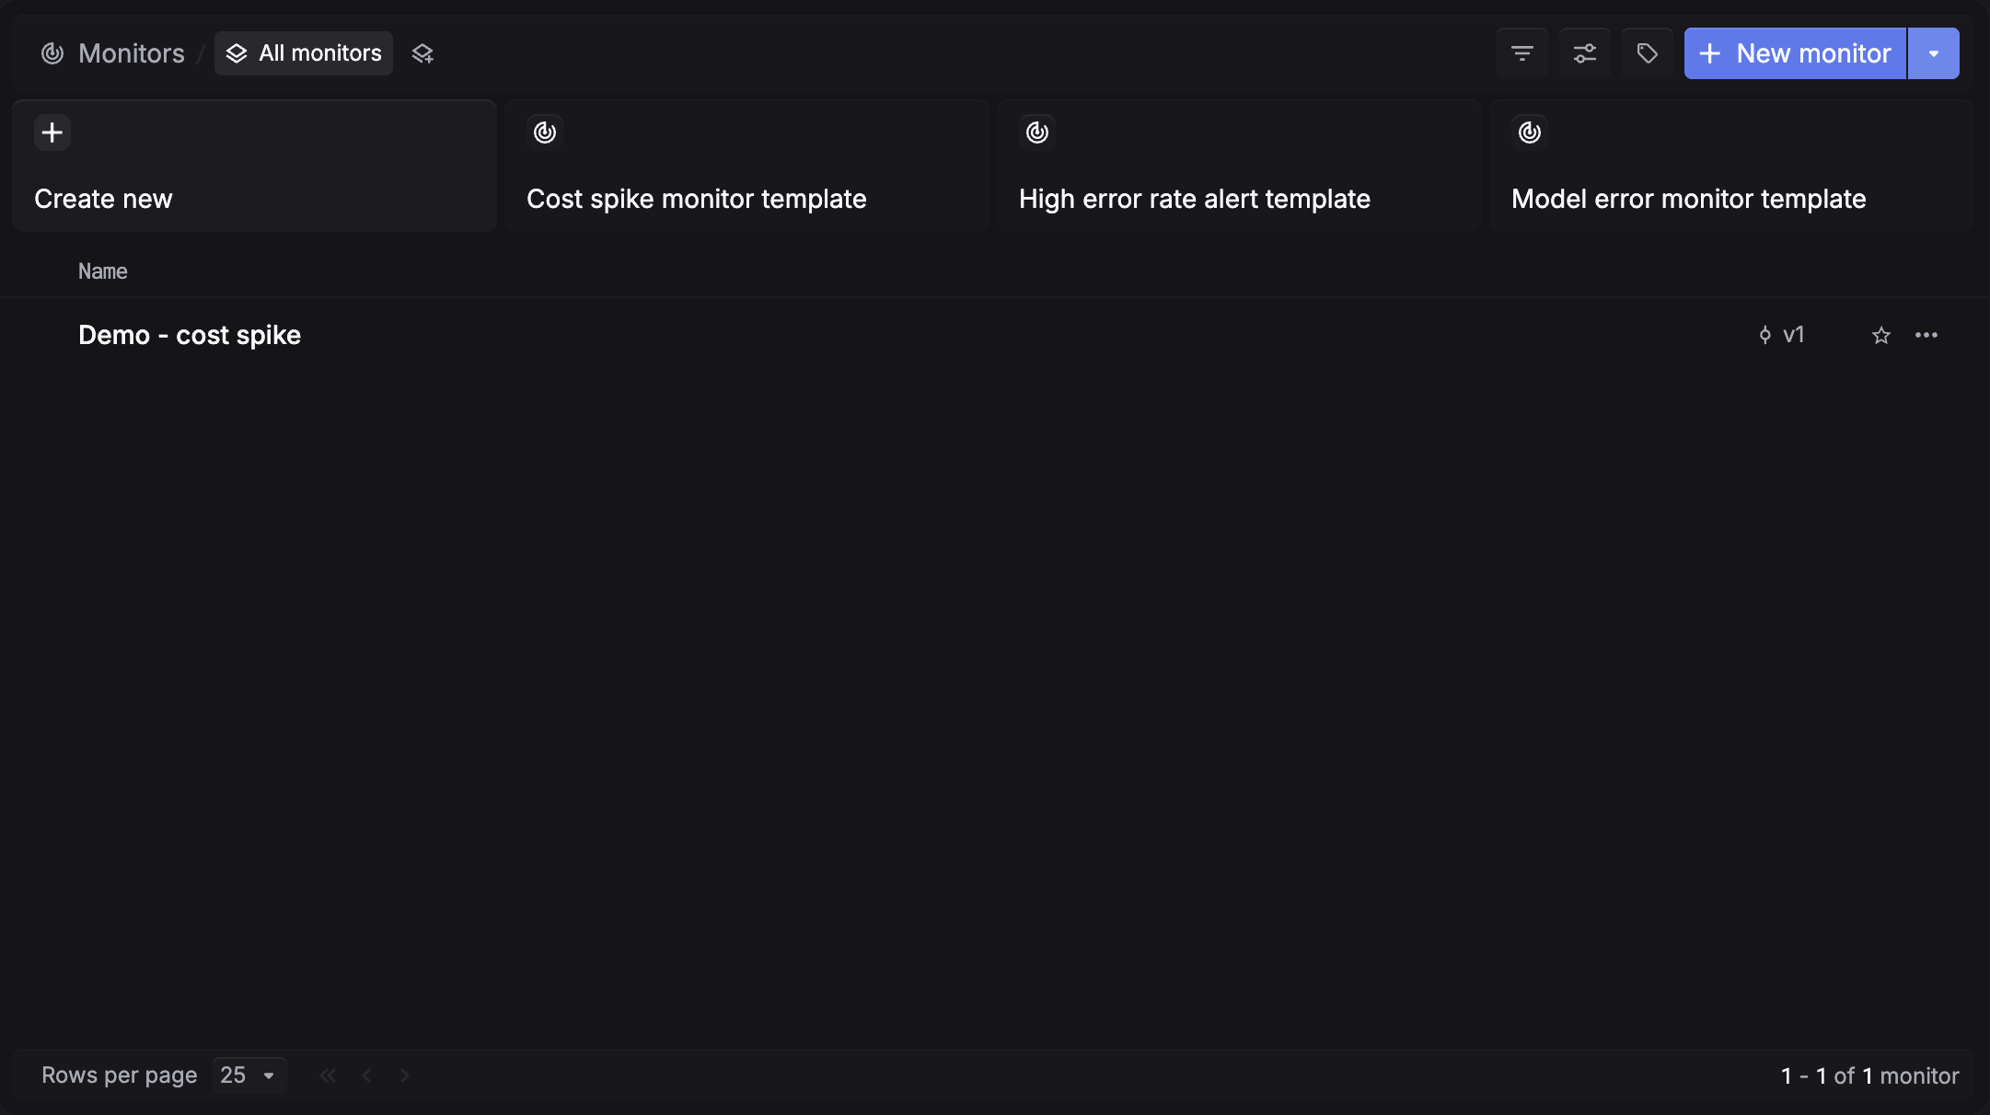
Task: Open the Demo - cost spike monitor
Action: [x=189, y=335]
